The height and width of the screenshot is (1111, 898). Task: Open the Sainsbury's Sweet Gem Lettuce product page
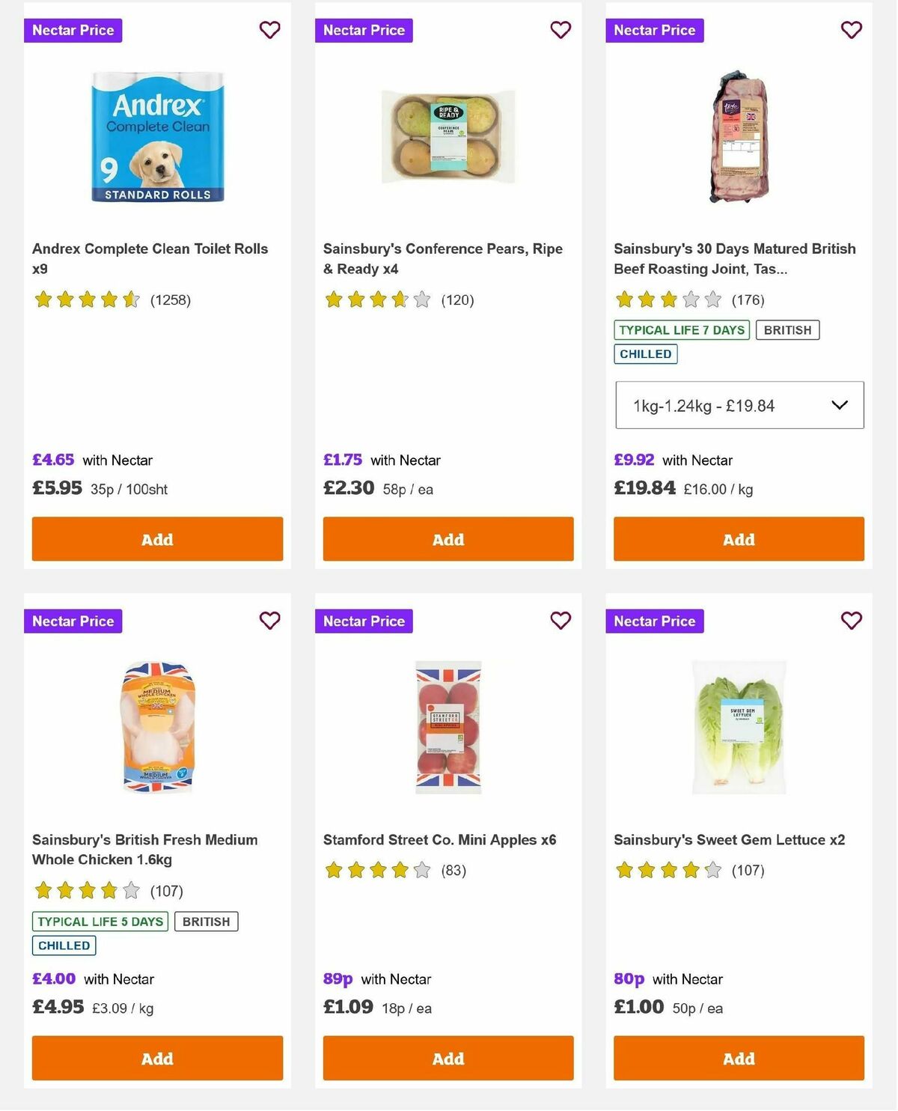pyautogui.click(x=730, y=840)
